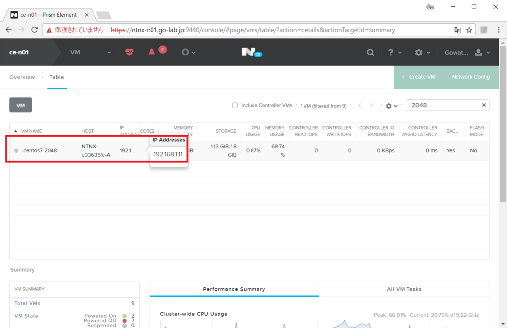Click the CONTROLLER WRITE IOPS header
507x328 pixels.
(x=337, y=131)
